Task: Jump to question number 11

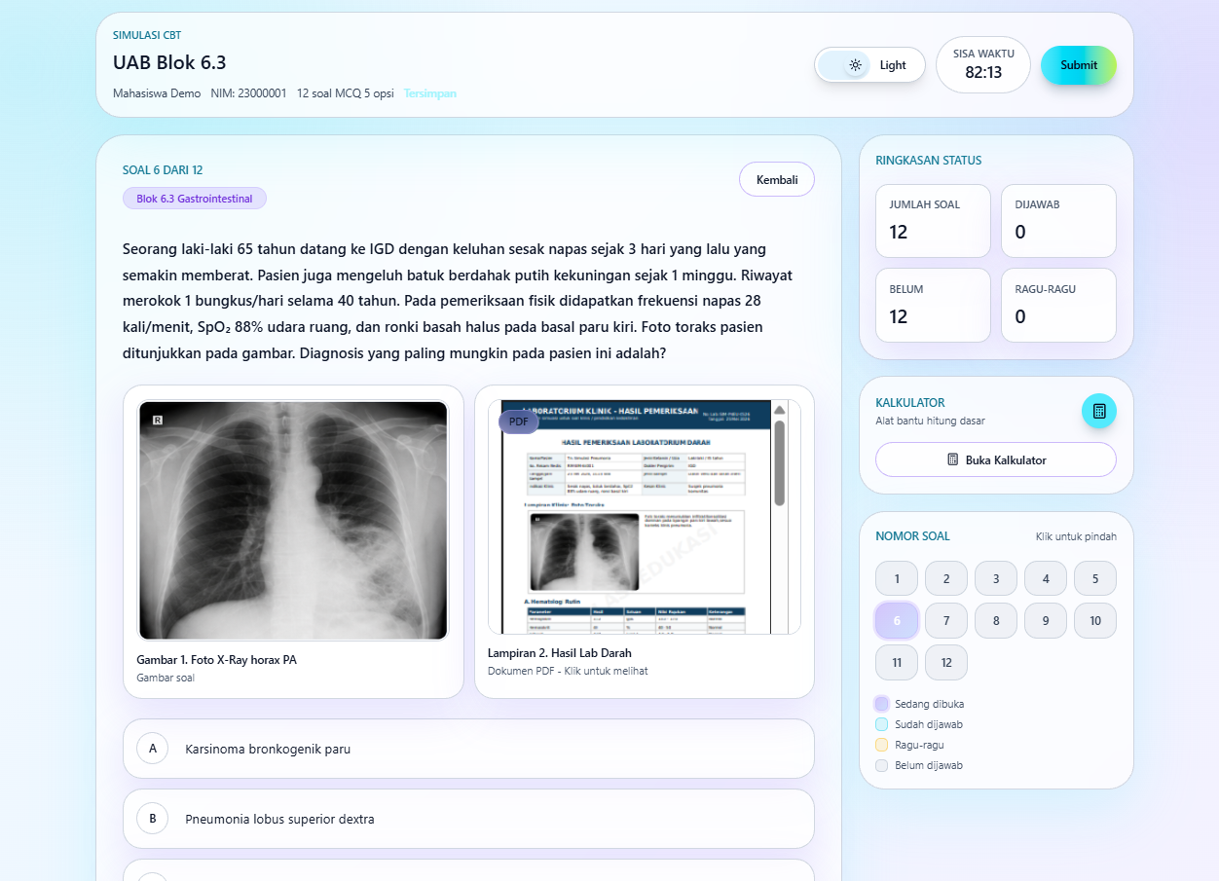Action: tap(897, 662)
